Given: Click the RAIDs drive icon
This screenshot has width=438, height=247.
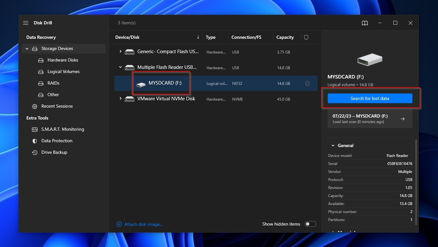Looking at the screenshot, I should point(41,83).
